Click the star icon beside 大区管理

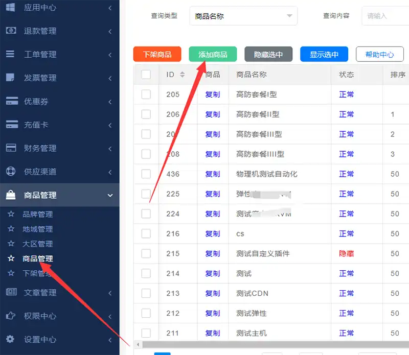(11, 244)
